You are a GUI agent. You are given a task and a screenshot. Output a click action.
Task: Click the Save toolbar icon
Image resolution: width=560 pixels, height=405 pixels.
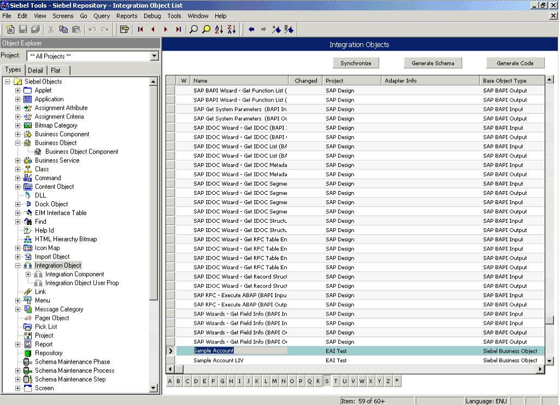[23, 29]
